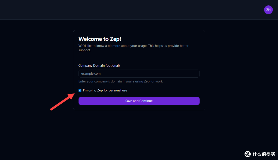Click the word "support." in the description
This screenshot has height=160, width=278.
85,50
